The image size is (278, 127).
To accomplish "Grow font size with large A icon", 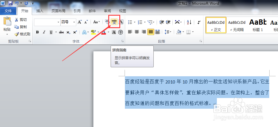I will pyautogui.click(x=80, y=22).
